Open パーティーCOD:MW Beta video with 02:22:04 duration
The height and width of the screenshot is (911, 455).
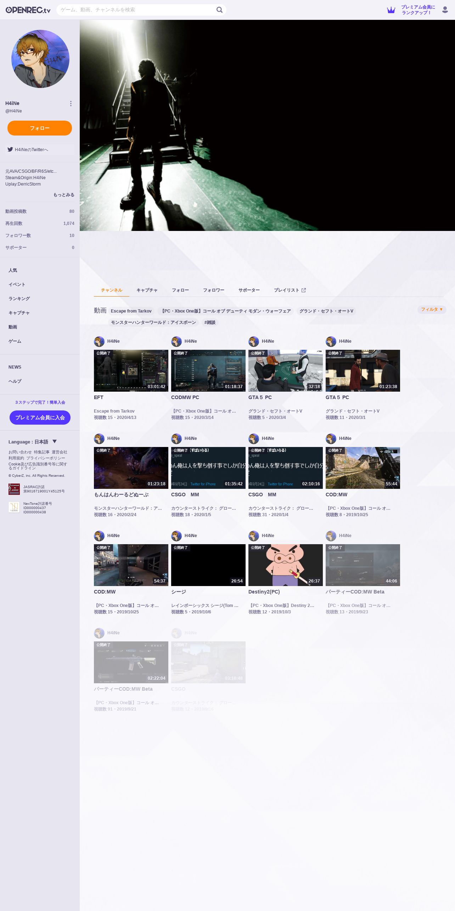131,662
